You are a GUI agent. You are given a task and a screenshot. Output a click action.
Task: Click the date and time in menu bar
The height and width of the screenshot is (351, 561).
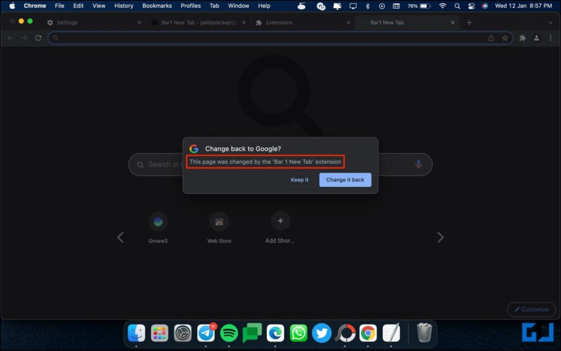pos(523,5)
